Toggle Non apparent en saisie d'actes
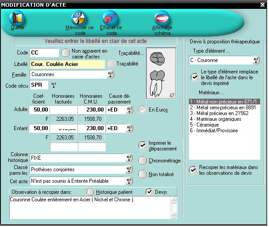The image size is (269, 227). pyautogui.click(x=66, y=53)
